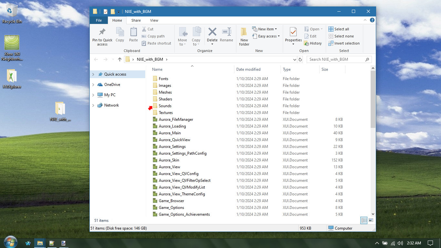Click the Rename icon in Organize group

click(x=226, y=32)
